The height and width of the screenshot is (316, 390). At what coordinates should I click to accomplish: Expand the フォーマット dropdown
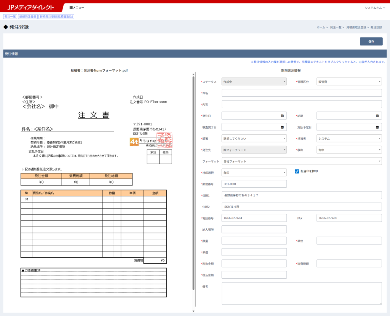301,161
